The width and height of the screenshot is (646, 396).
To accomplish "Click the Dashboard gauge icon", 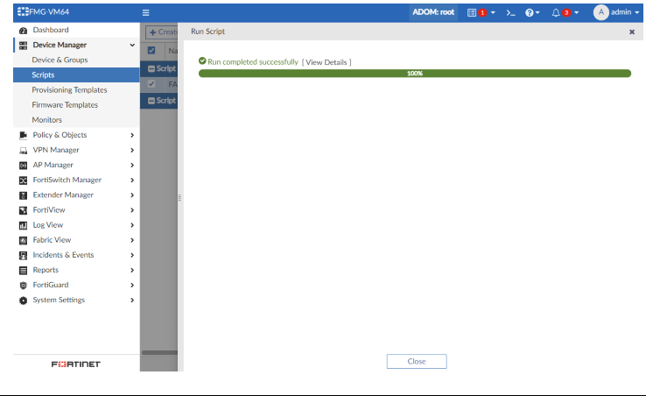I will coord(23,30).
